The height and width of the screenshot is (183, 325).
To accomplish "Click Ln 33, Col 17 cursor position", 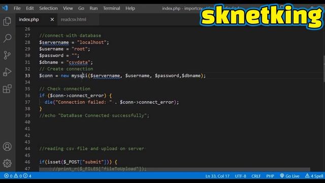I will (217, 176).
